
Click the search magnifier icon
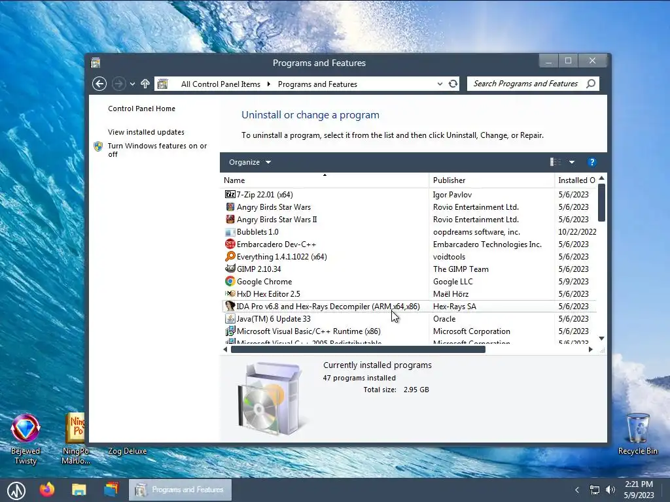coord(591,84)
